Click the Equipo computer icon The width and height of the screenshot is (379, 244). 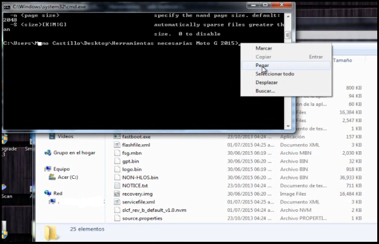click(48, 169)
